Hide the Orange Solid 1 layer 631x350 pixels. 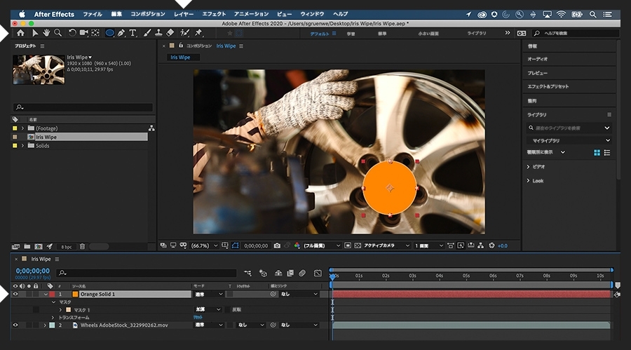[15, 295]
